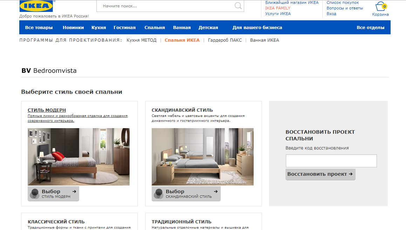Open 'Для вашего бизнеса' section
406x230 pixels.
[257, 28]
